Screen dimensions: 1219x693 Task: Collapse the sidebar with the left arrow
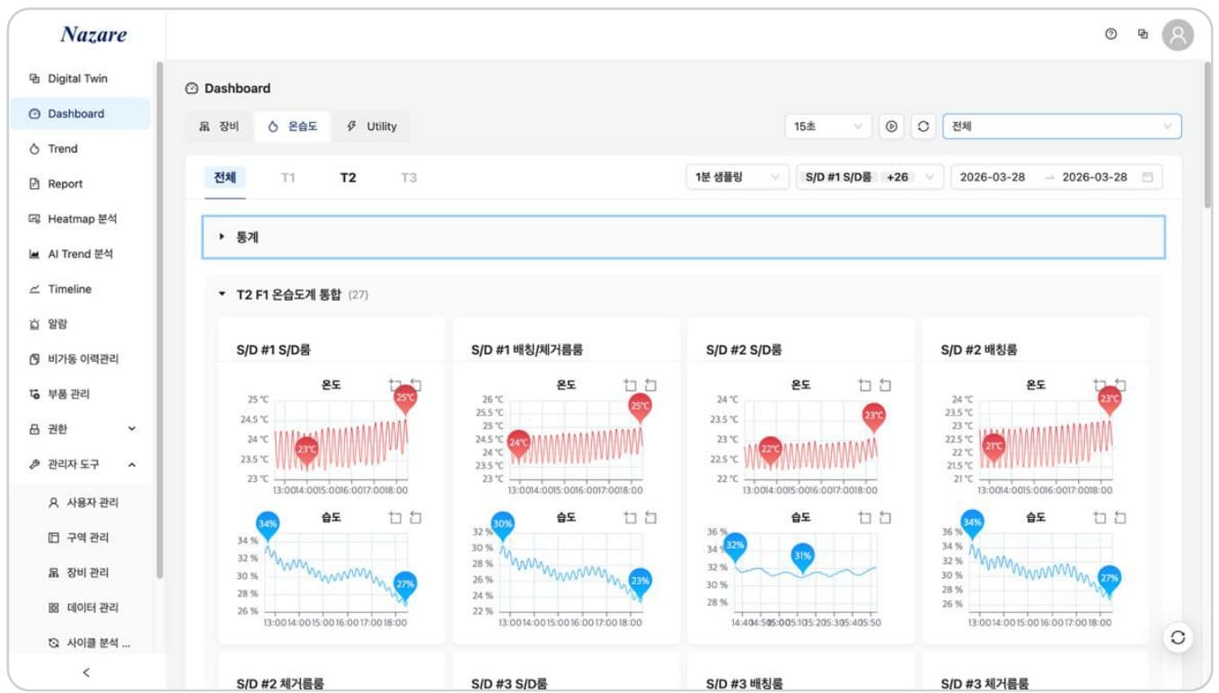pyautogui.click(x=86, y=672)
